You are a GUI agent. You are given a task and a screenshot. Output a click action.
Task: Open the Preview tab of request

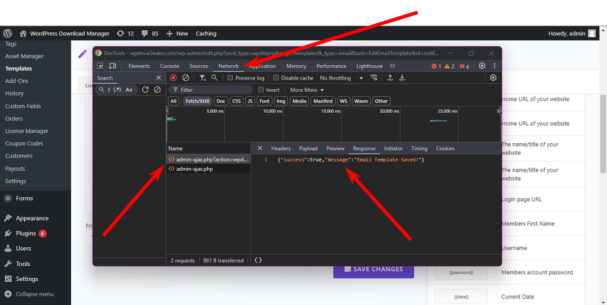(335, 148)
